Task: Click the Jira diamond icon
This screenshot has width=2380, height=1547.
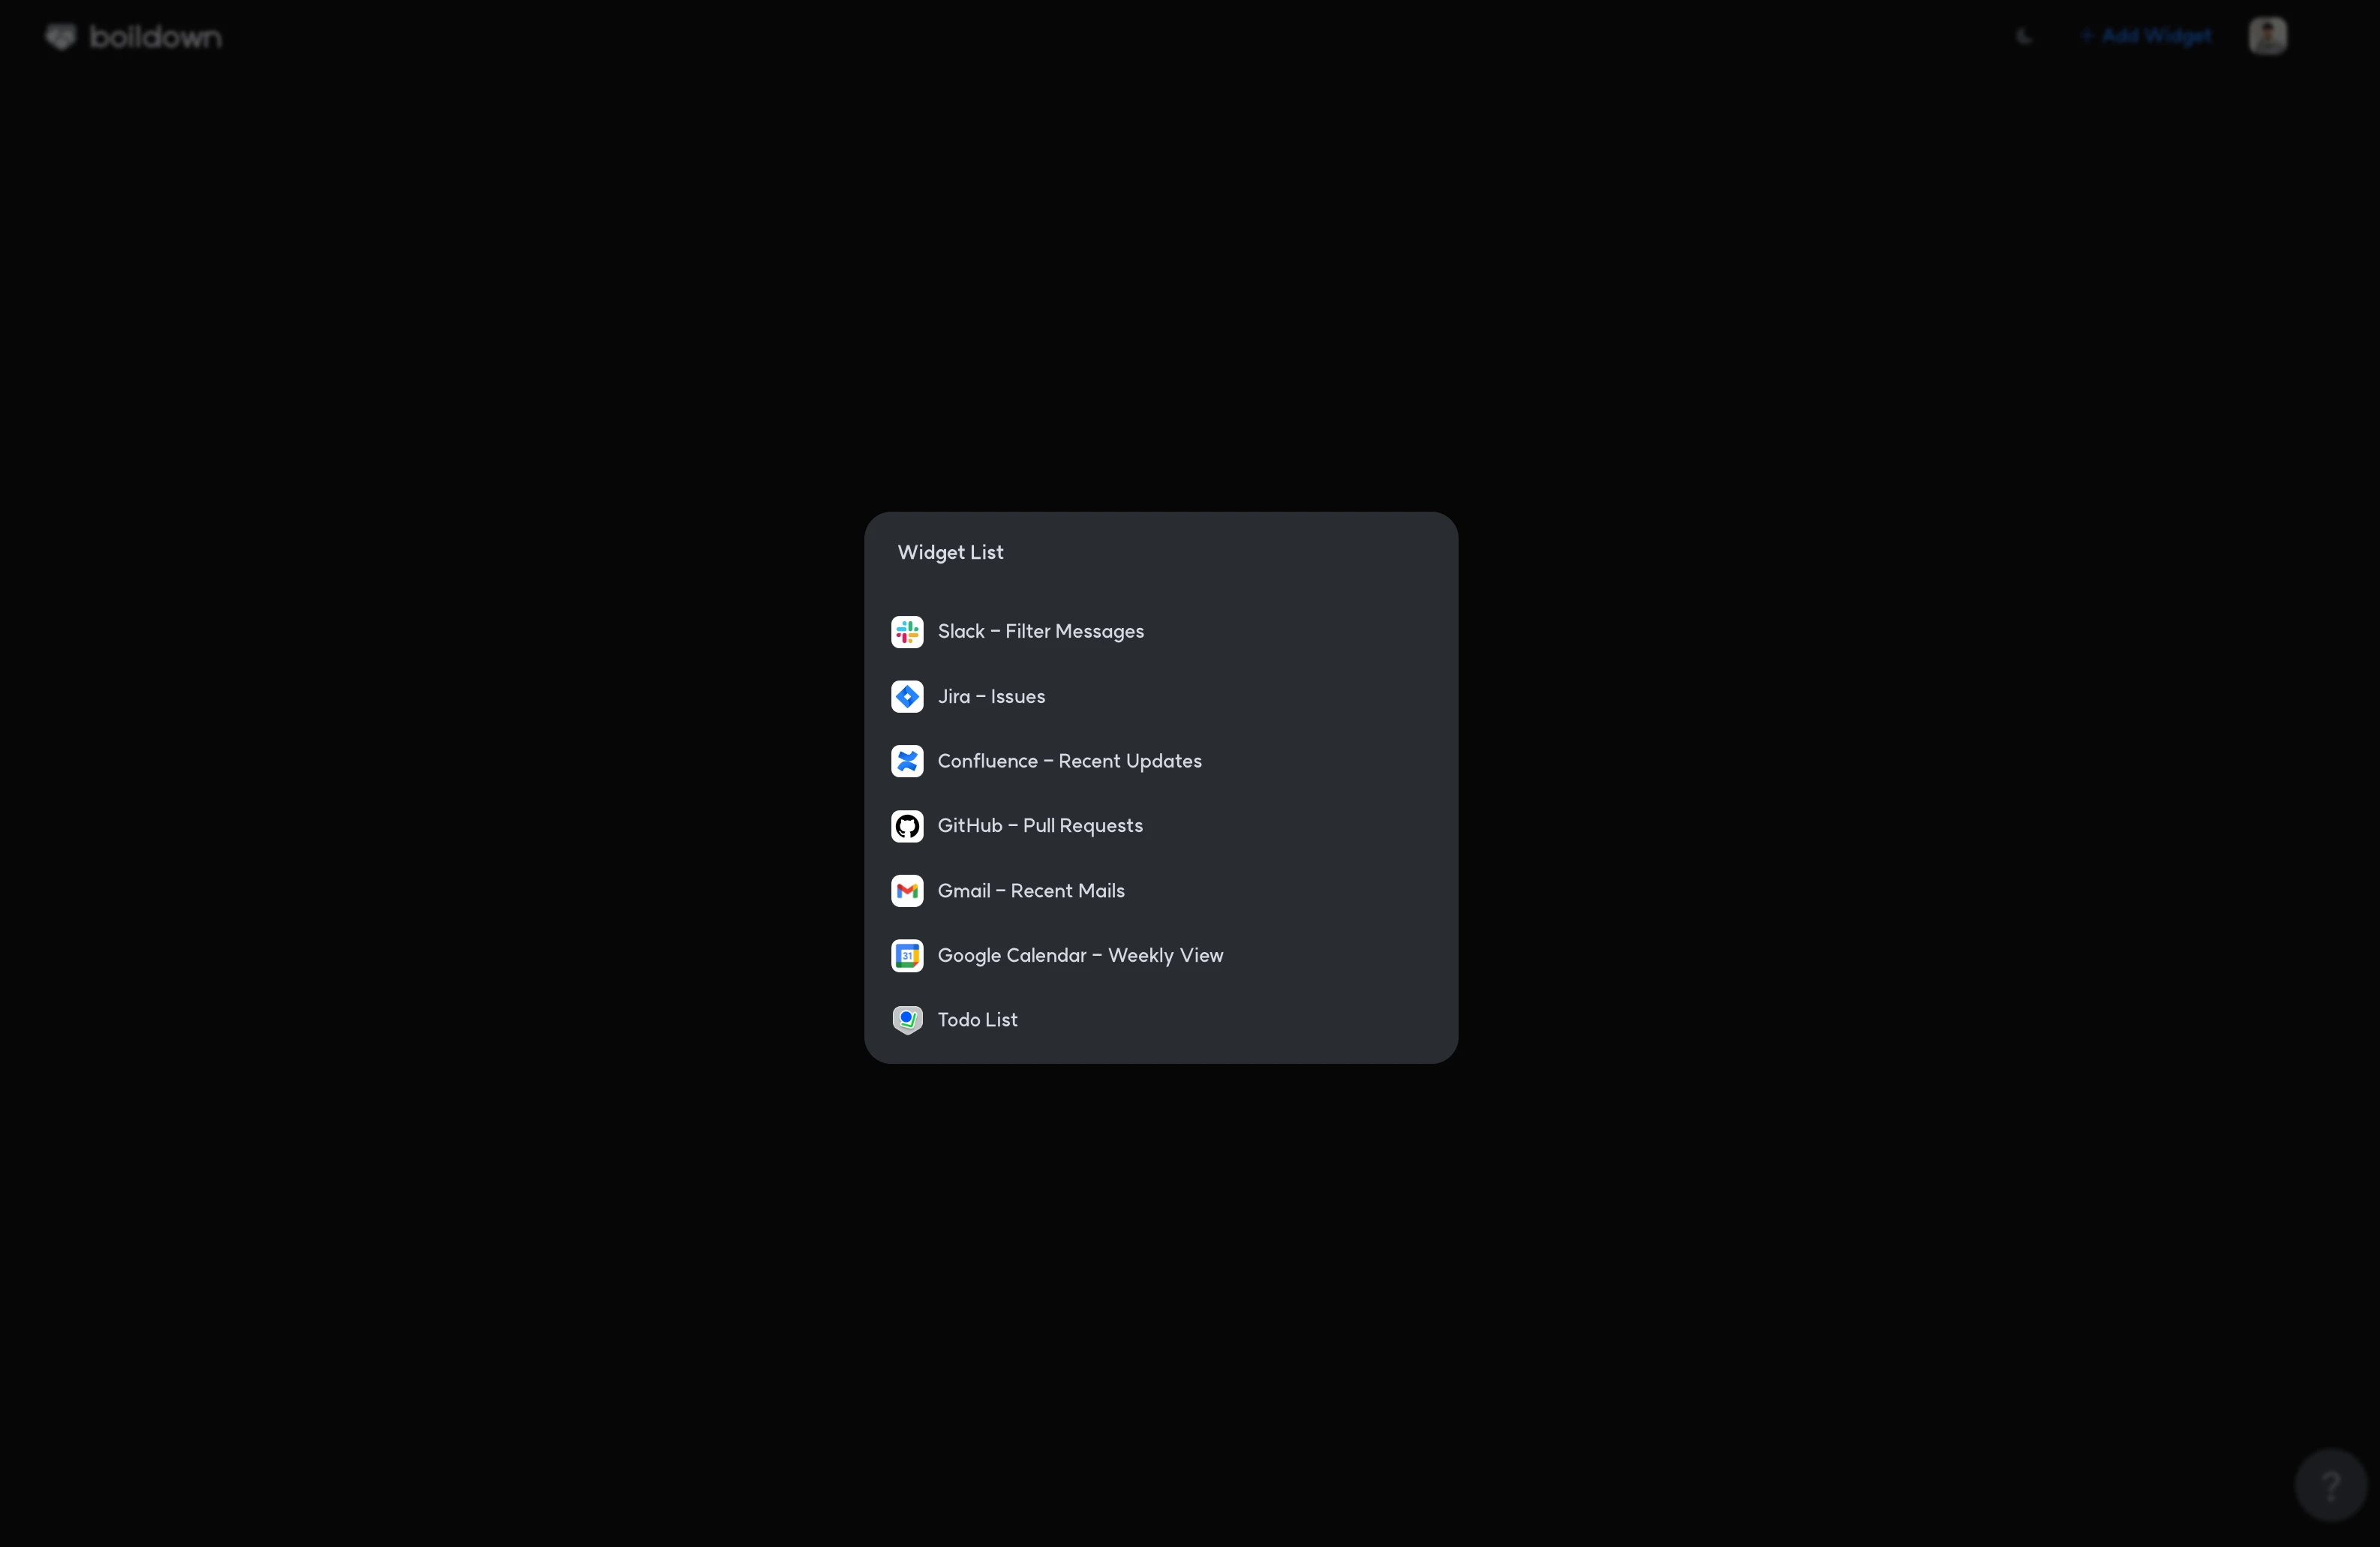Action: tap(907, 697)
